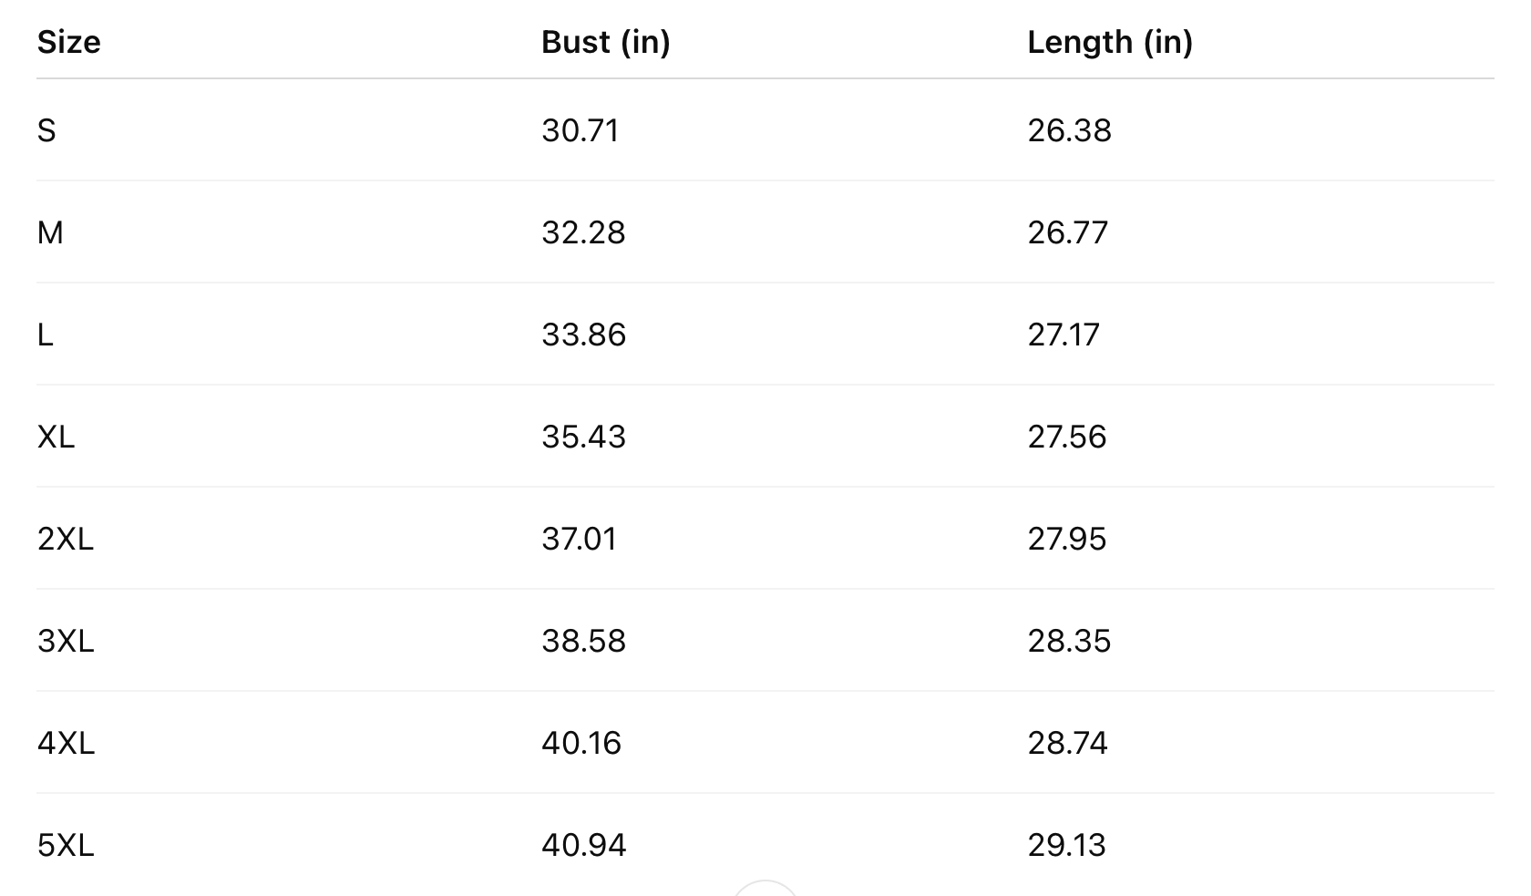Click the 2XL size row label
This screenshot has width=1531, height=896.
(65, 540)
